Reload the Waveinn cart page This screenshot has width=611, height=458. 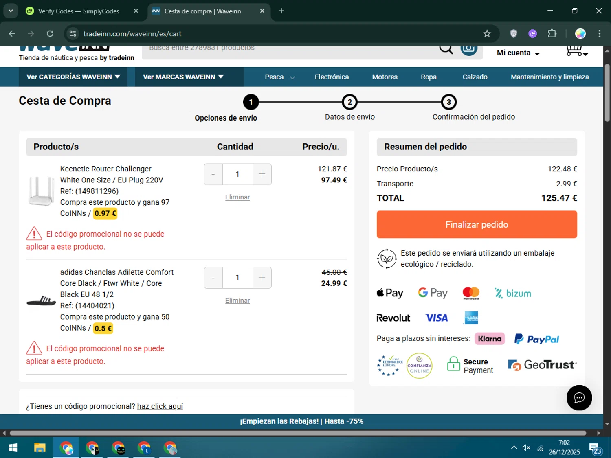point(50,34)
